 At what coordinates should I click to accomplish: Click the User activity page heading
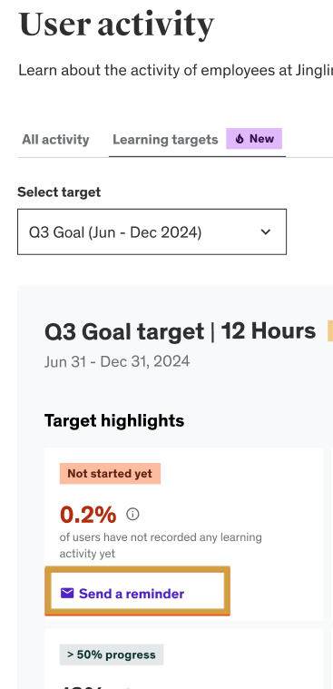tap(116, 25)
